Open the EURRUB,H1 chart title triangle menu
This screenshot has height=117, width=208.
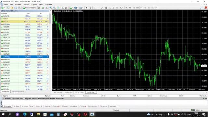53,11
